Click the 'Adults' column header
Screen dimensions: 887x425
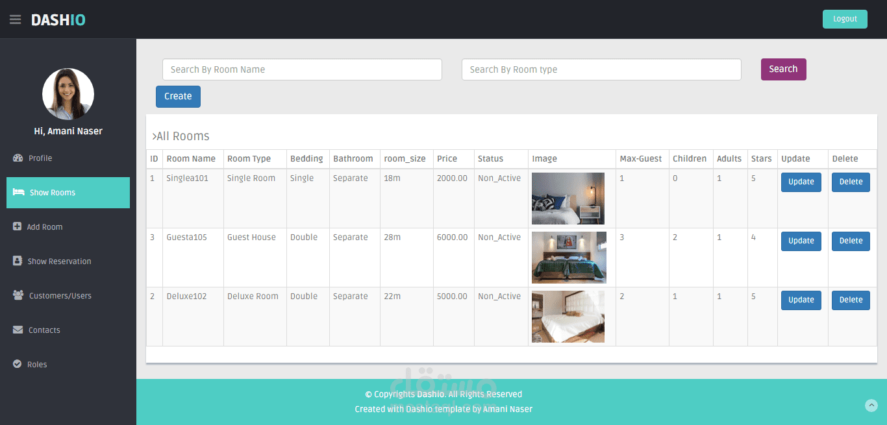tap(729, 158)
